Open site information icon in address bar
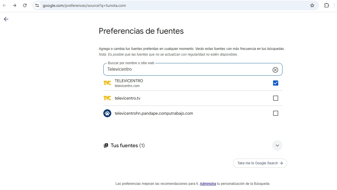 pos(37,5)
